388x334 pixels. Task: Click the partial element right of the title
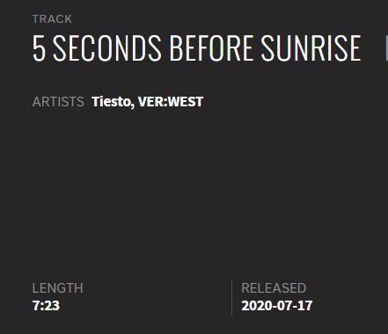point(386,48)
